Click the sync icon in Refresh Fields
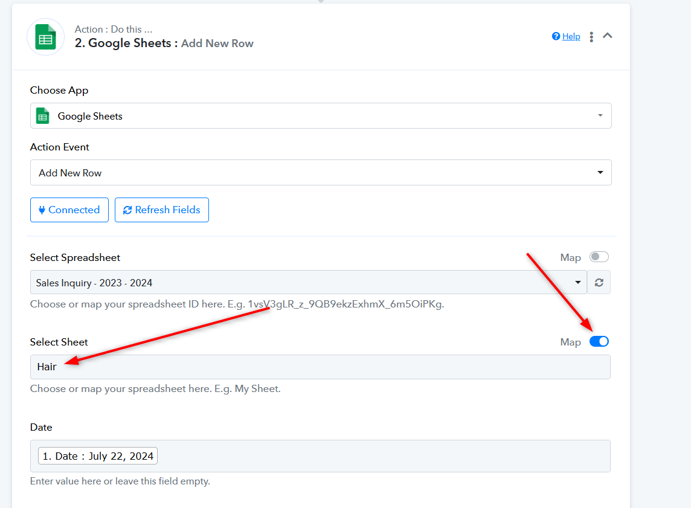Viewport: 691px width, 508px height. click(127, 210)
